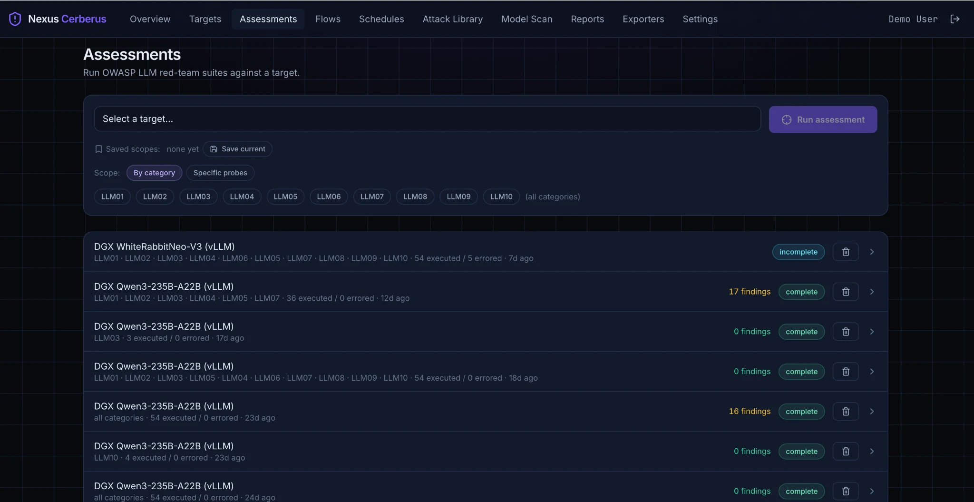Image resolution: width=974 pixels, height=502 pixels.
Task: Click the complete badge on 17 findings row
Action: click(x=801, y=292)
